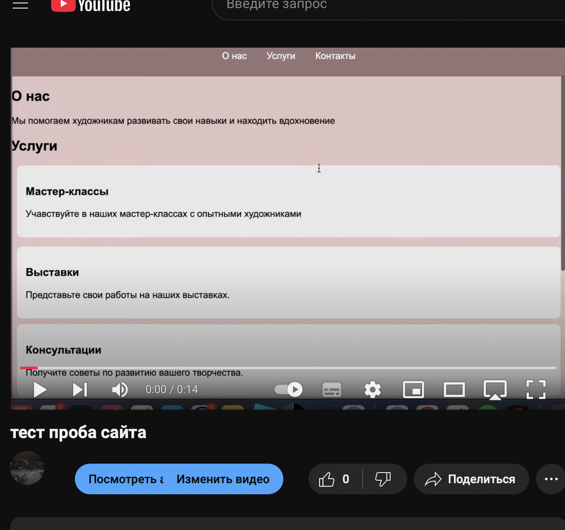Like the video
Viewport: 565px width, 530px height.
click(335, 479)
